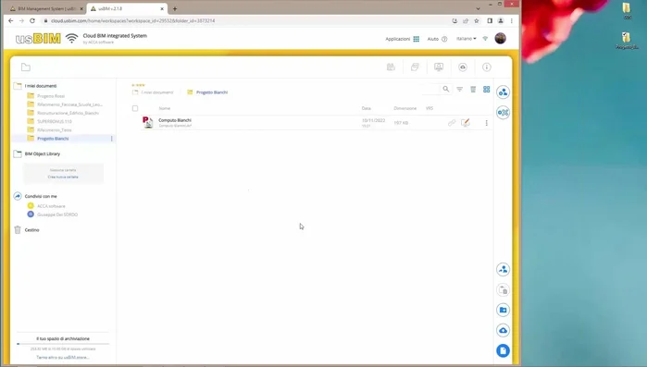Screen dimensions: 647x367
Task: Select BIM Object Library in the sidebar
Action: (42, 154)
